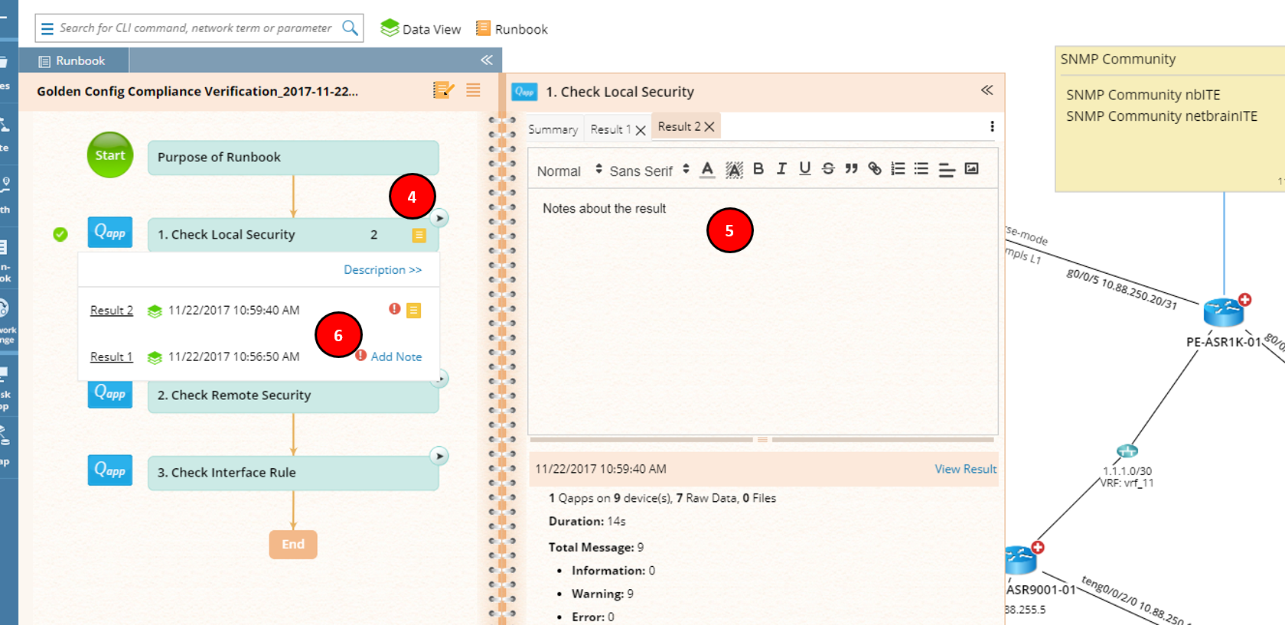This screenshot has width=1285, height=625.
Task: Toggle bold formatting
Action: click(758, 169)
